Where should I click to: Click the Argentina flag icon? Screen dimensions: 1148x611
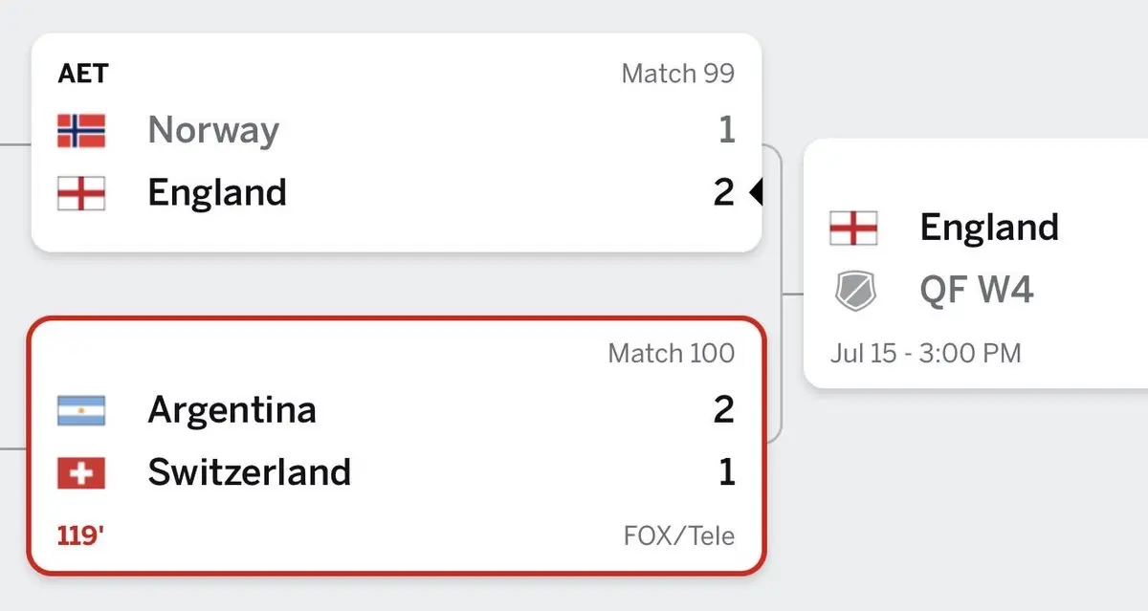click(81, 410)
